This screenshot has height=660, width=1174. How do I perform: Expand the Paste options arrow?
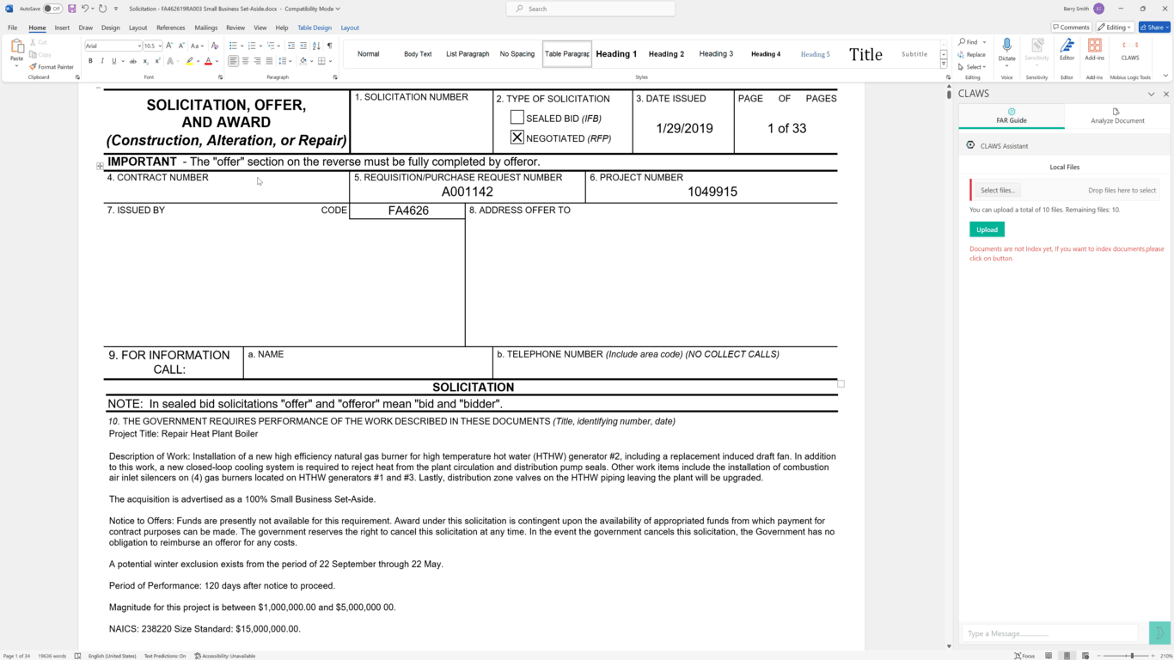(x=15, y=67)
